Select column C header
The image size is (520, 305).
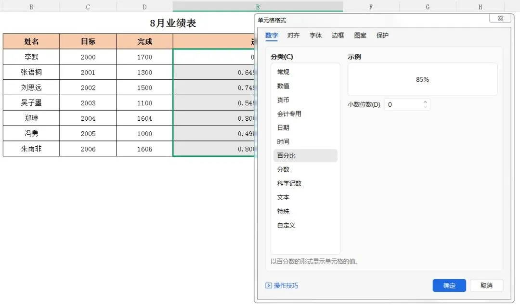pos(88,7)
